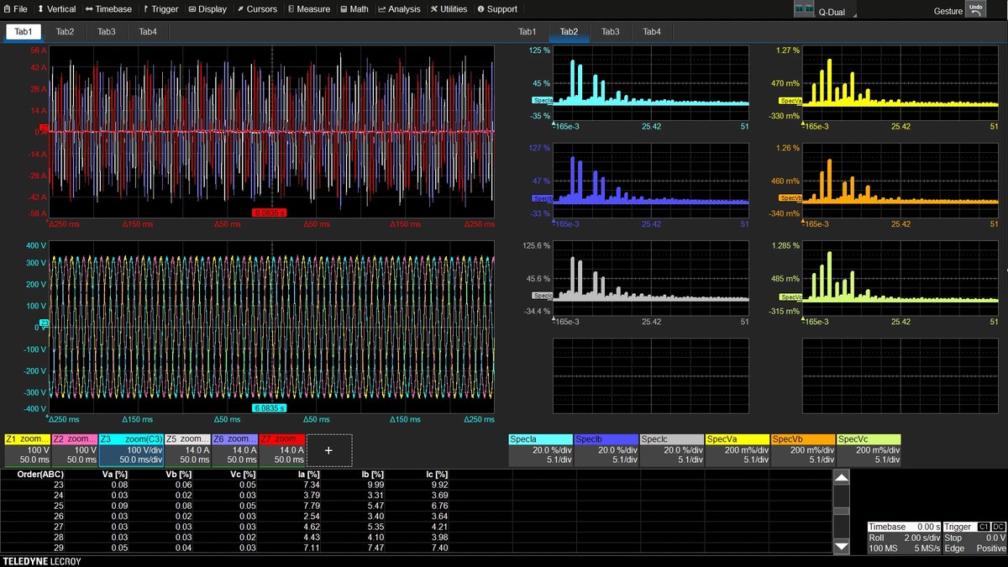Switch to Tab4 in the left tab group
The image size is (1008, 567).
147,32
